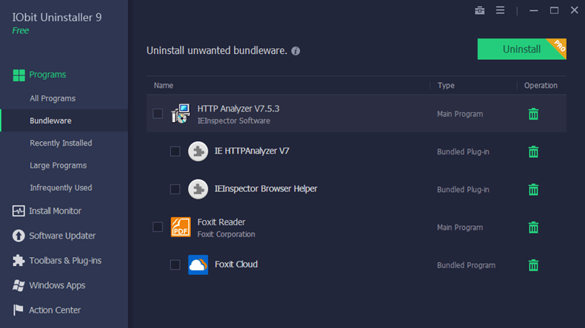This screenshot has width=585, height=328.
Task: Click Main Program type for Foxit Reader
Action: pyautogui.click(x=460, y=228)
